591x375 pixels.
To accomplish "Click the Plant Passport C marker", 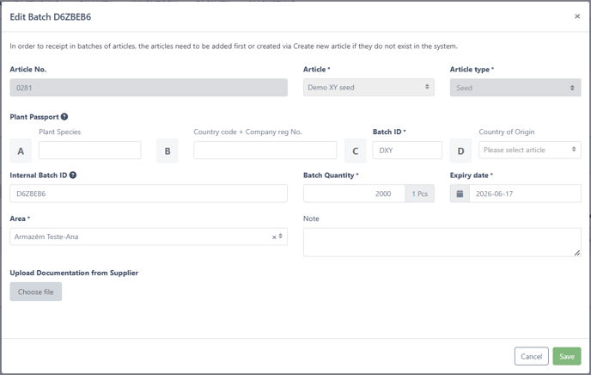I will [x=356, y=151].
